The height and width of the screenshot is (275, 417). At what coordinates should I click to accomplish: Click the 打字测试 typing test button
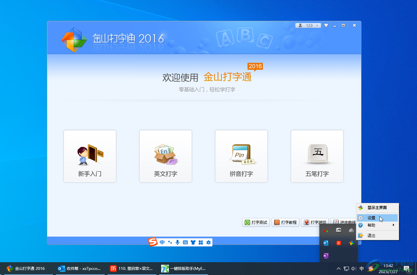pos(256,222)
